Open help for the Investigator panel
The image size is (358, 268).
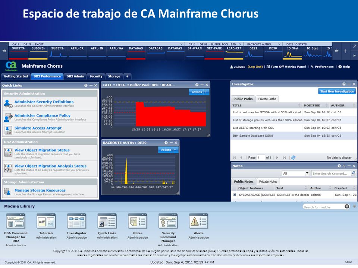click(x=344, y=84)
